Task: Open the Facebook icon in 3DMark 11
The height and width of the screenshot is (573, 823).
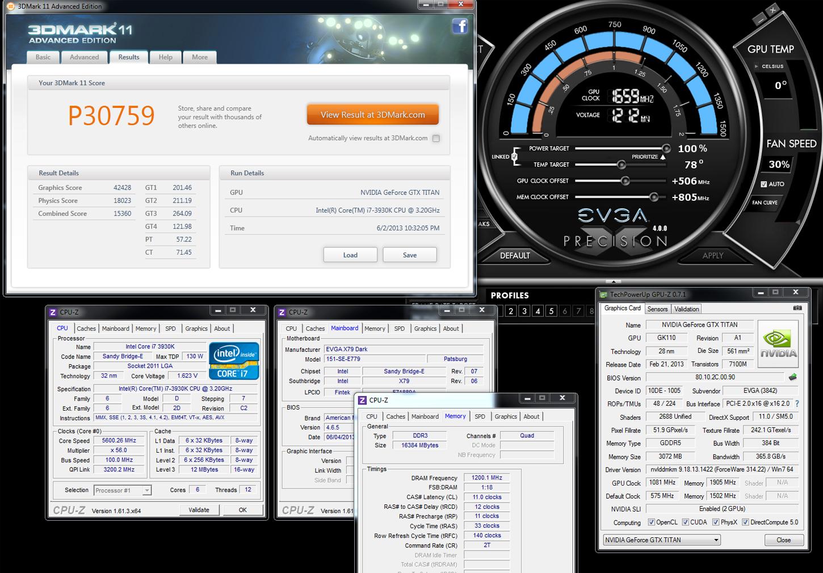Action: pyautogui.click(x=460, y=26)
